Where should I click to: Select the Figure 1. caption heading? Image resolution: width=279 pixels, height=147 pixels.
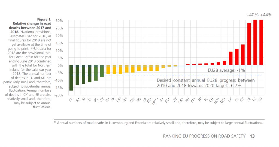44,19
